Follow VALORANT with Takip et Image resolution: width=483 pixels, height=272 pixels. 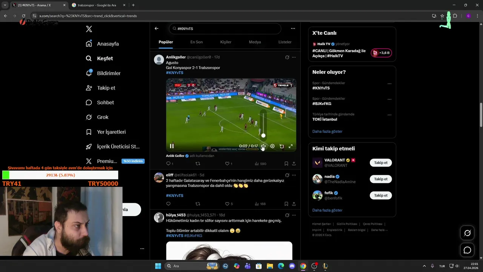tap(381, 163)
